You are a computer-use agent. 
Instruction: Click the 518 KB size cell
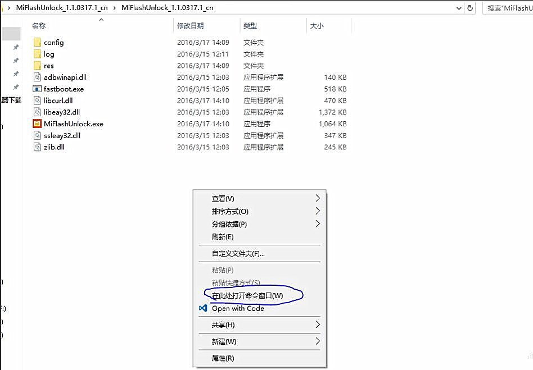[336, 89]
